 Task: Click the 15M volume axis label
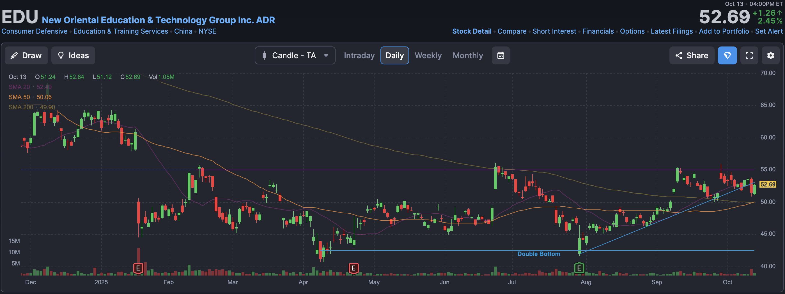(x=14, y=241)
